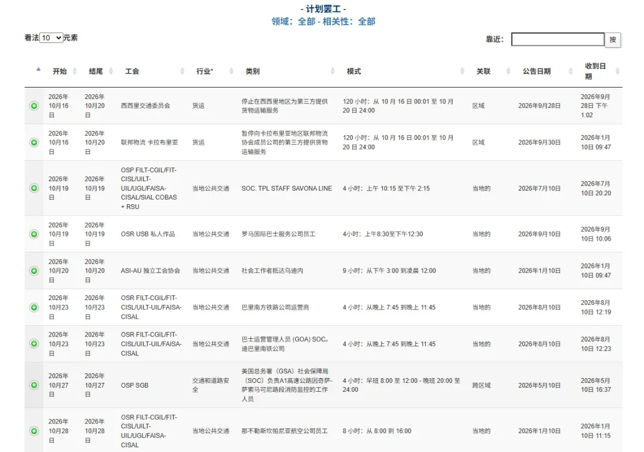
Task: Expand the 巴士运营管理人员 (GOA) row
Action: point(34,344)
